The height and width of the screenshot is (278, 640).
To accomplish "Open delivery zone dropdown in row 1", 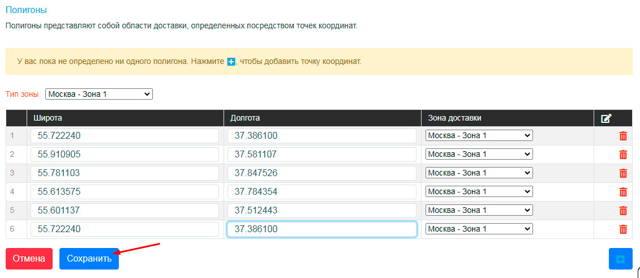I will point(479,135).
